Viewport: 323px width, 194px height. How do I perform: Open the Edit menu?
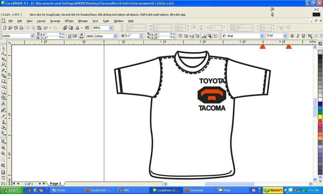[x=19, y=21]
